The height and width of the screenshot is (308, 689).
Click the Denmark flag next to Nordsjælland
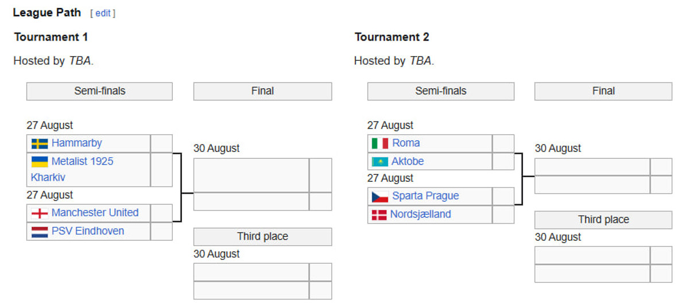coord(379,215)
